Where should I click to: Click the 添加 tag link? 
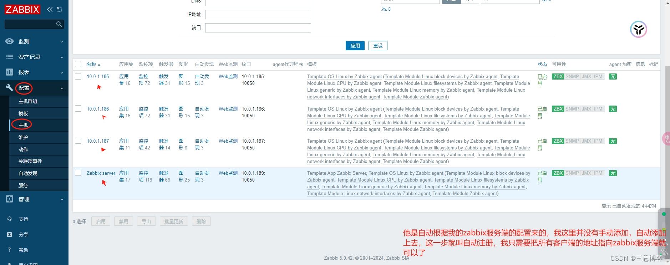pos(386,9)
